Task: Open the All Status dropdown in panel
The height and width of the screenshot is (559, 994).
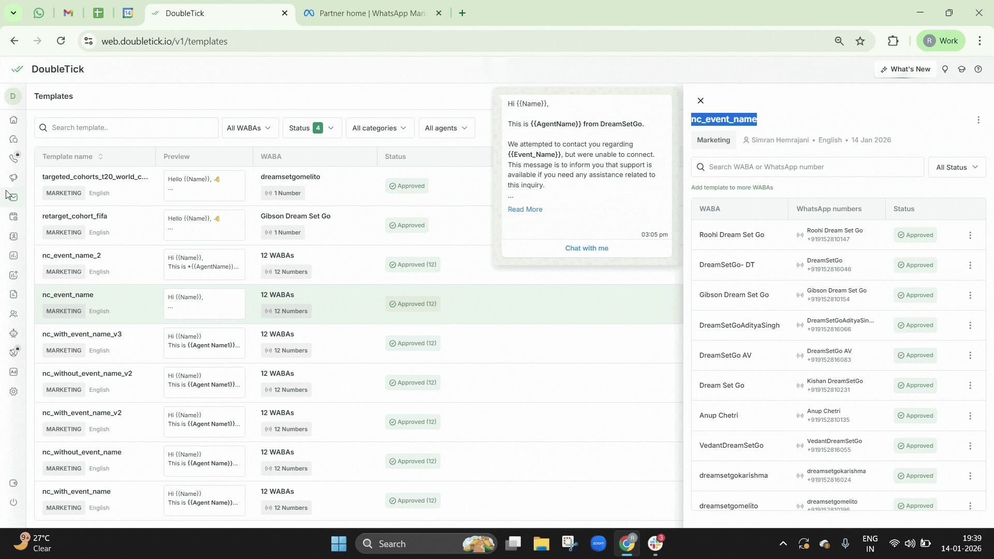Action: pyautogui.click(x=957, y=167)
